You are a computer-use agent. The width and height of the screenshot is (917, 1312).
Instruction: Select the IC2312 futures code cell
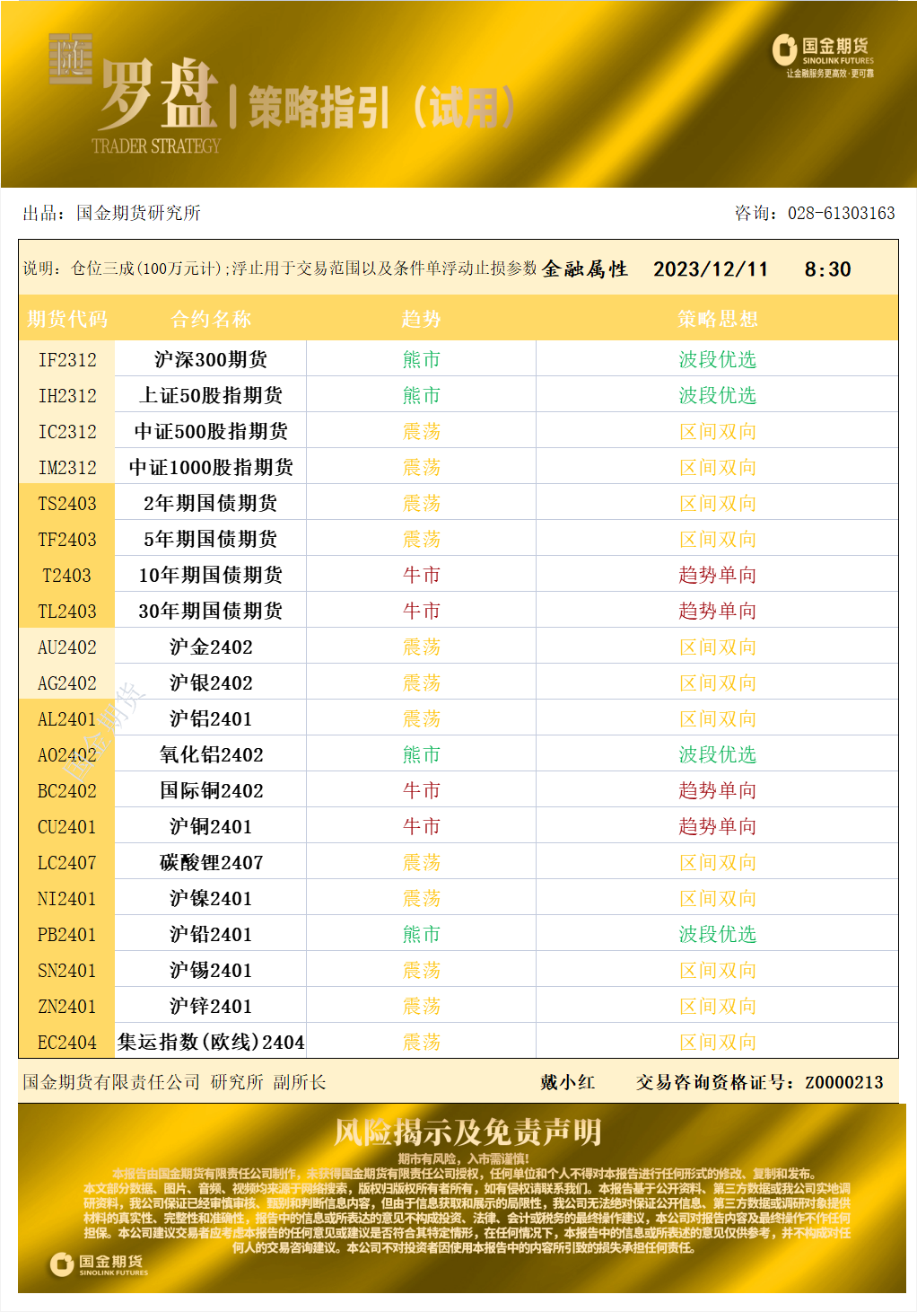67,431
